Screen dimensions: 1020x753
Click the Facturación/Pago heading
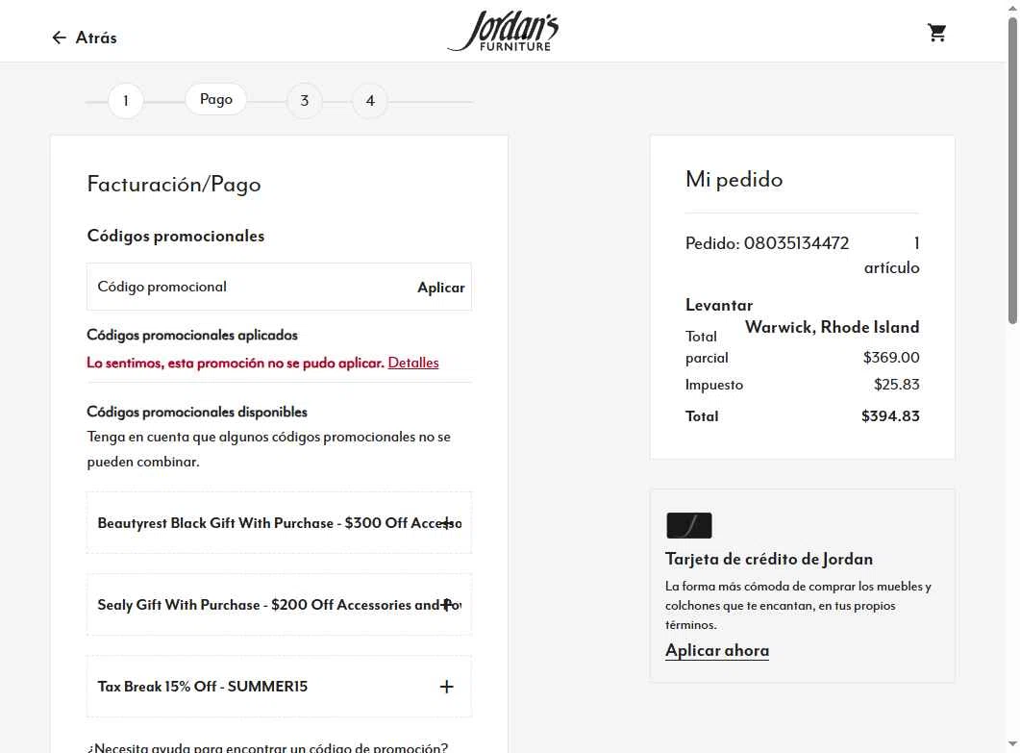(174, 185)
